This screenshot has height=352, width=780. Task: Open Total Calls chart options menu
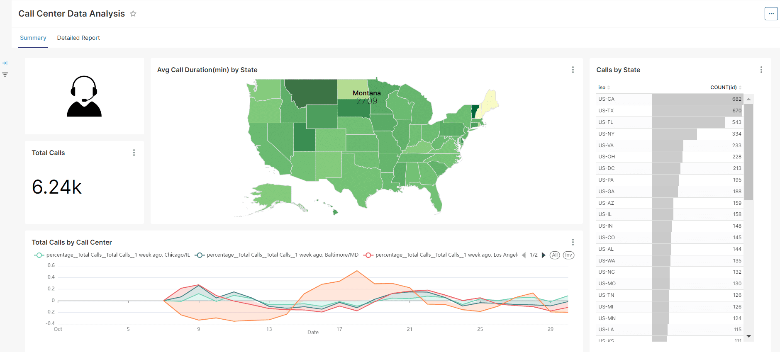134,153
